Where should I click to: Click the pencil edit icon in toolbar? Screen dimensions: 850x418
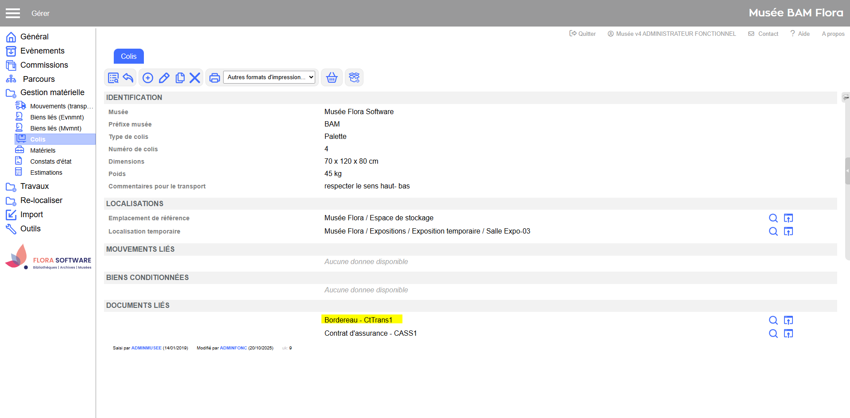[164, 78]
